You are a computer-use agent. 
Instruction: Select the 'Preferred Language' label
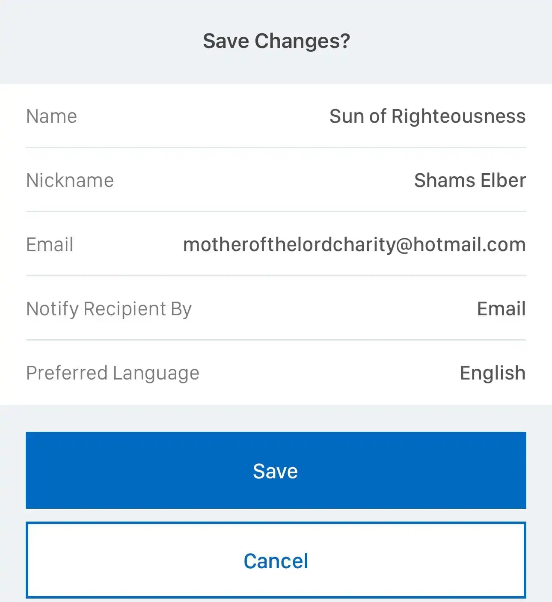coord(113,373)
